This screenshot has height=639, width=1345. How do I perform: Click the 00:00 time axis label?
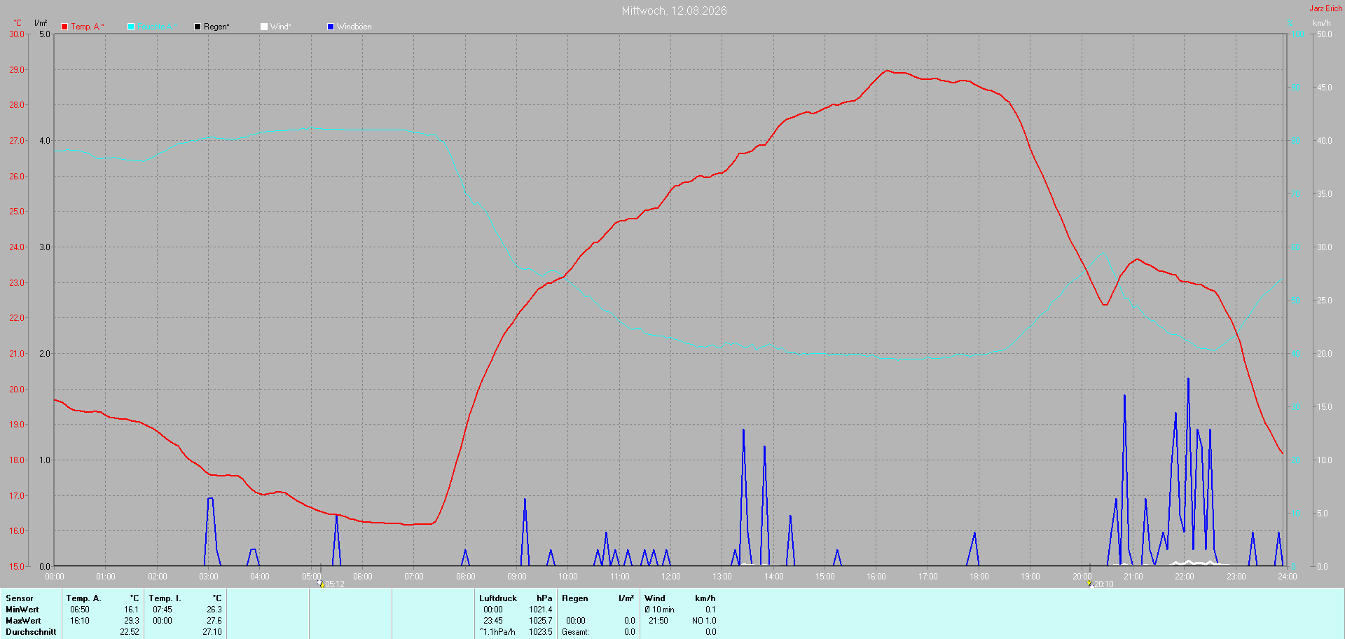click(55, 577)
